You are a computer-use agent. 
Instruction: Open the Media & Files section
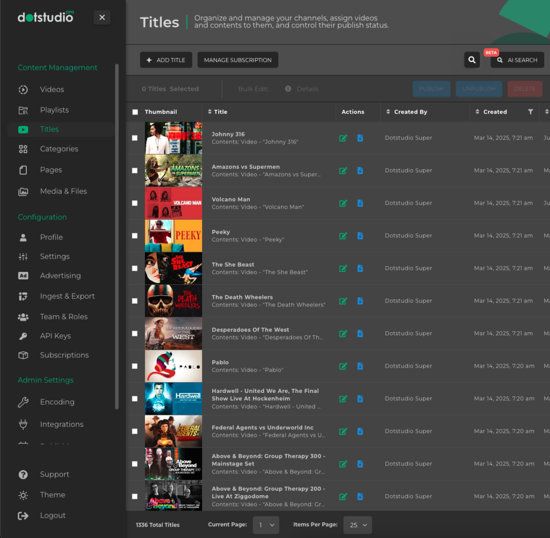click(x=23, y=191)
